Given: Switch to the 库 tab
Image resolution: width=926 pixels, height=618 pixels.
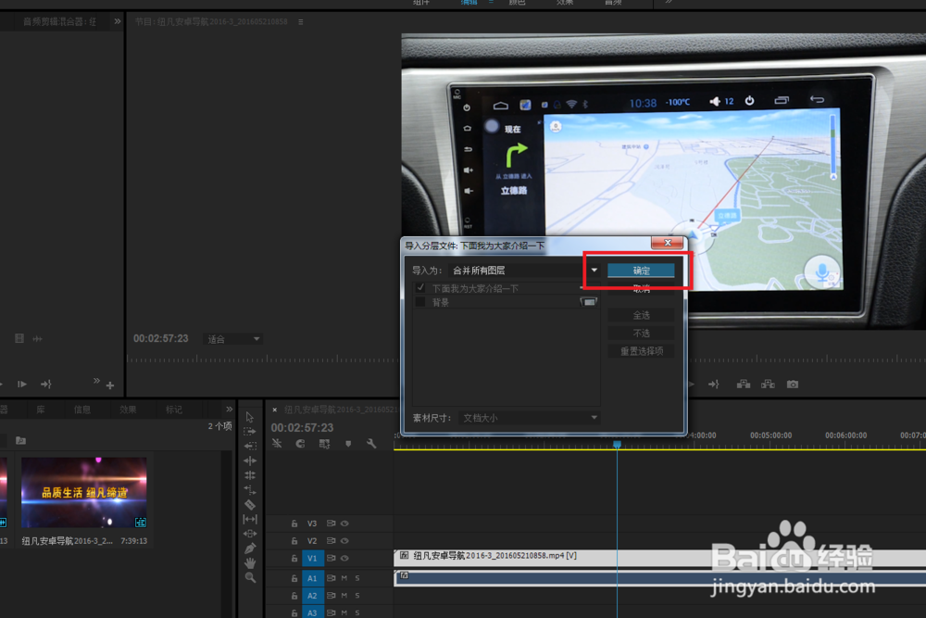Looking at the screenshot, I should 40,410.
